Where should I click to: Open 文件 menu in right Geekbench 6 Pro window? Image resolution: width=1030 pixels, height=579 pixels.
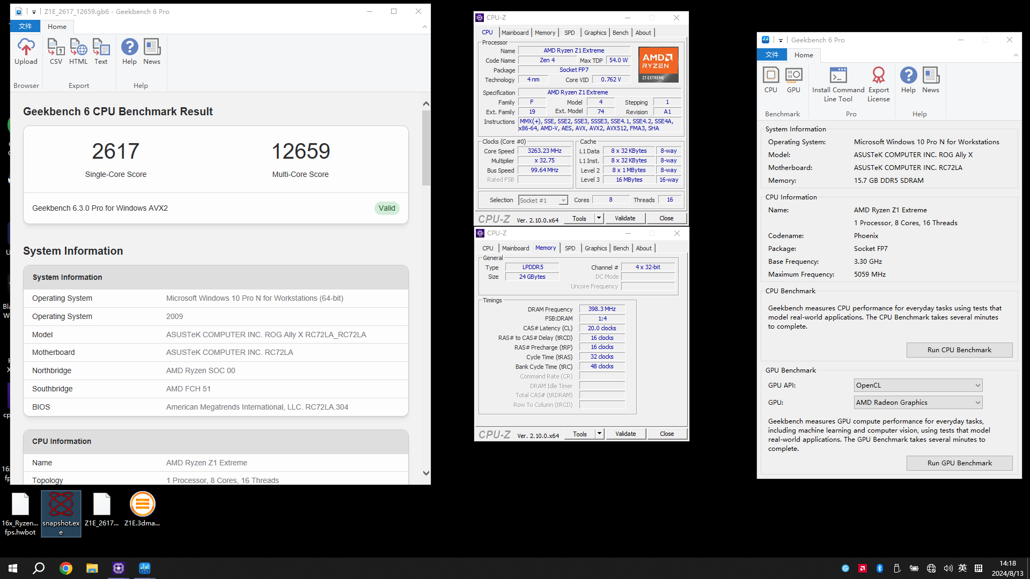tap(772, 55)
